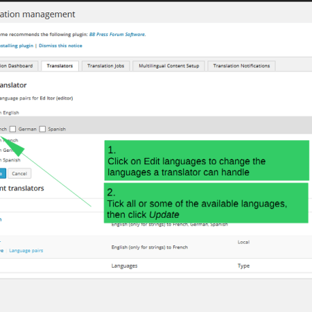Click the green arrowhead pointer

tap(12, 146)
